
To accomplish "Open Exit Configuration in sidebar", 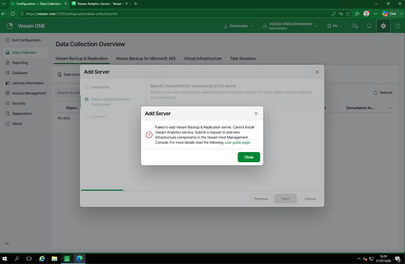I will click(x=23, y=40).
